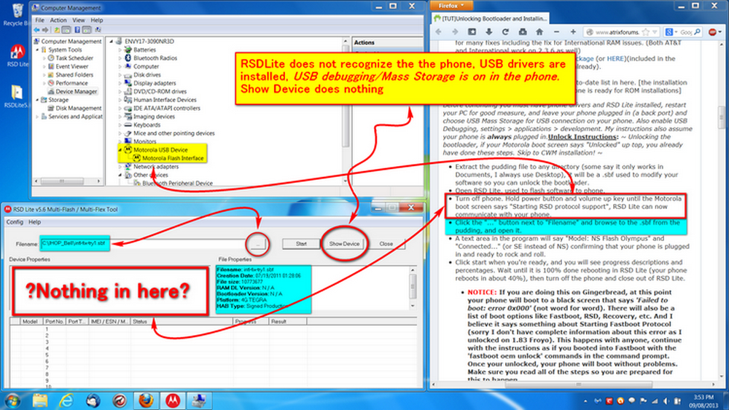Click the Up one level folder icon
This screenshot has height=410, width=729.
coord(57,30)
